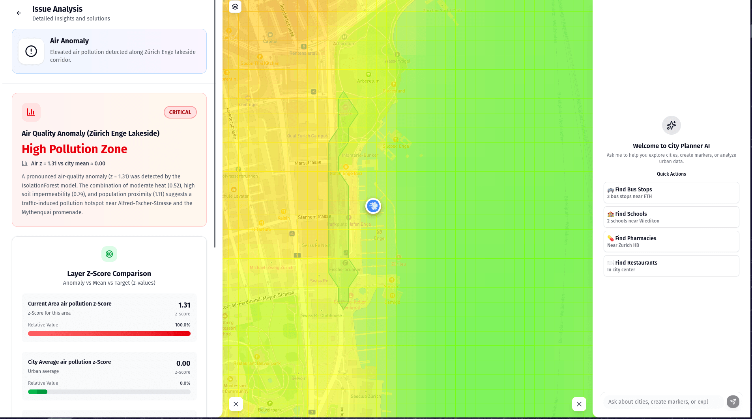Select the Find Bus Stops quick action

coord(671,193)
